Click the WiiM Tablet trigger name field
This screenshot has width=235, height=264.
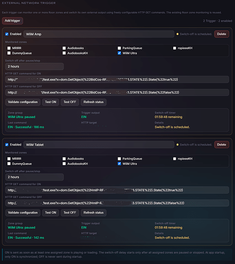[x=99, y=144]
